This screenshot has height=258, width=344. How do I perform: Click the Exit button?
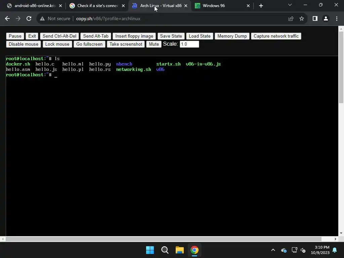pos(32,36)
